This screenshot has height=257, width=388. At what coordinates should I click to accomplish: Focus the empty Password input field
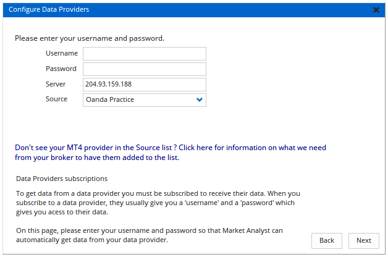(144, 69)
